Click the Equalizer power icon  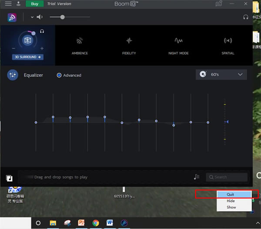click(13, 75)
